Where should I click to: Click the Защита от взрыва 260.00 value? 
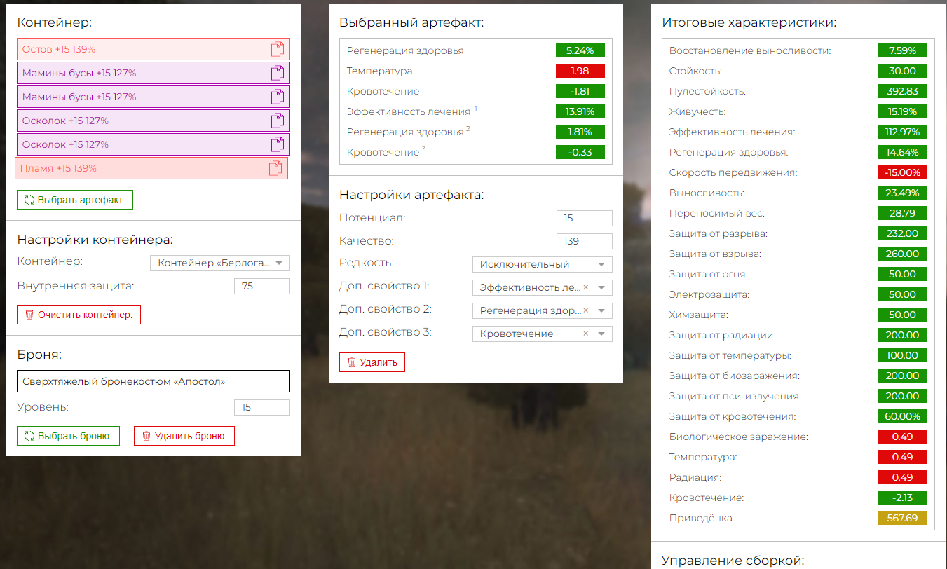tap(903, 254)
